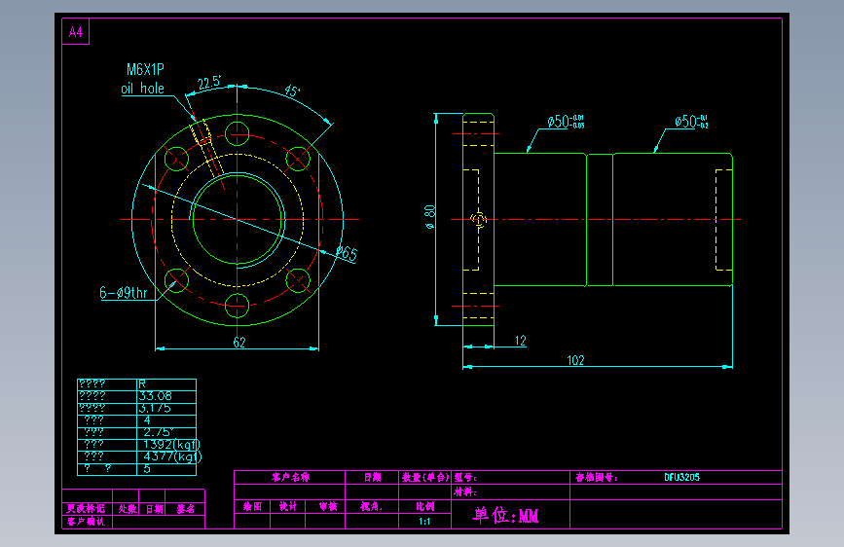Click the "oil hole" label
Image resolution: width=844 pixels, height=547 pixels.
point(143,89)
